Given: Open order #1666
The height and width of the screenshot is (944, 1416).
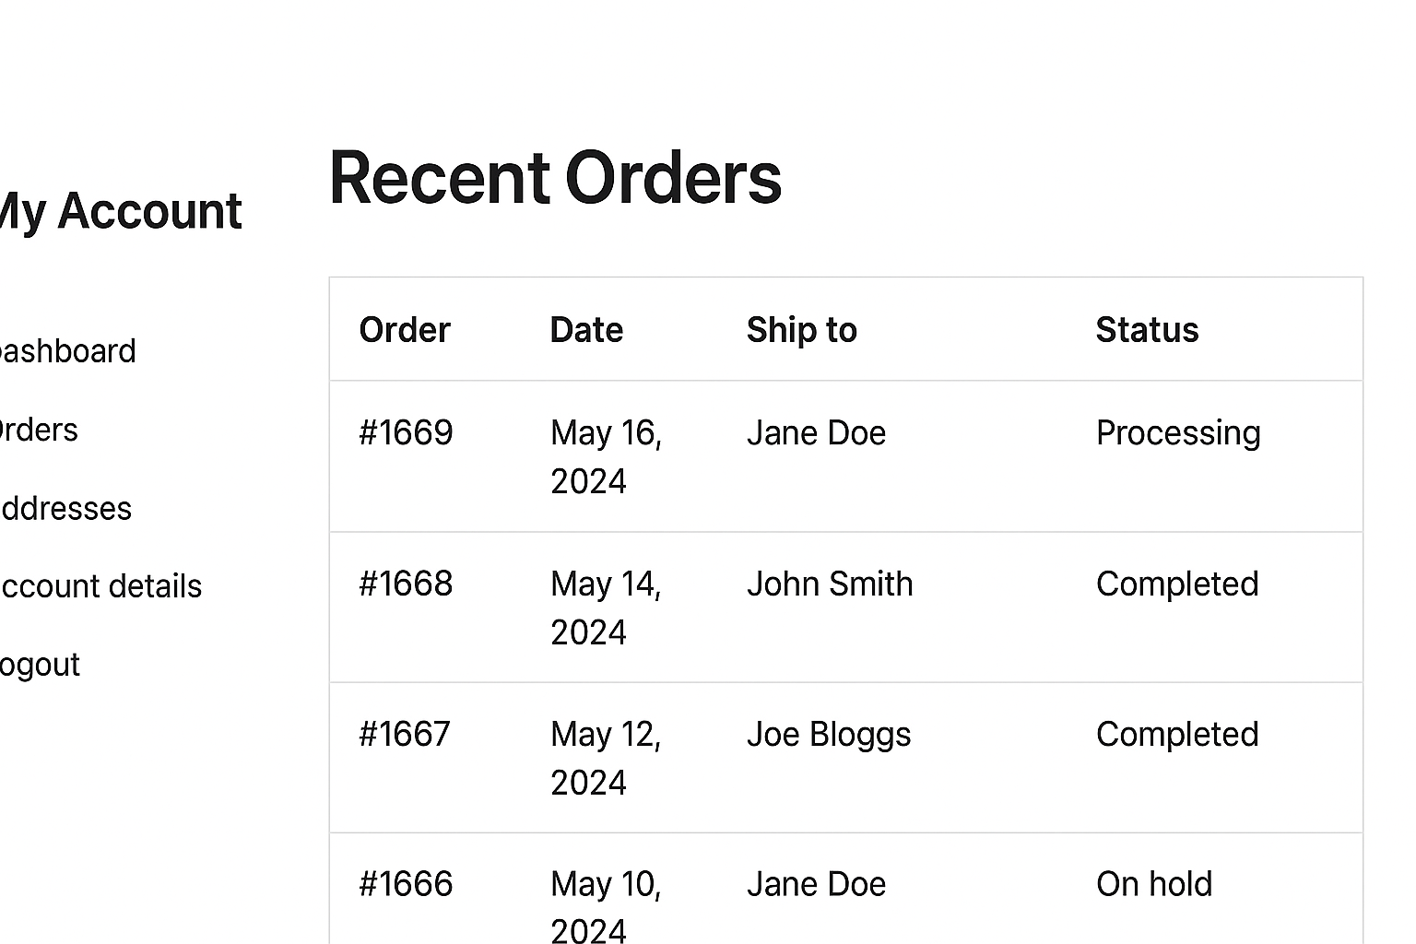Looking at the screenshot, I should pos(406,884).
